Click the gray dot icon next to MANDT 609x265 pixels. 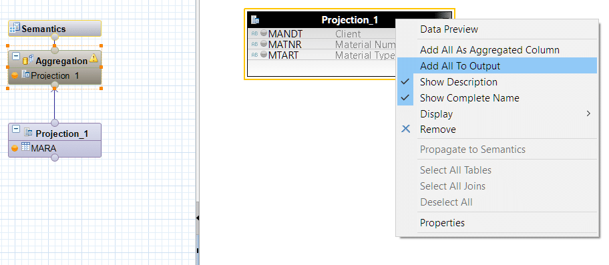(264, 33)
